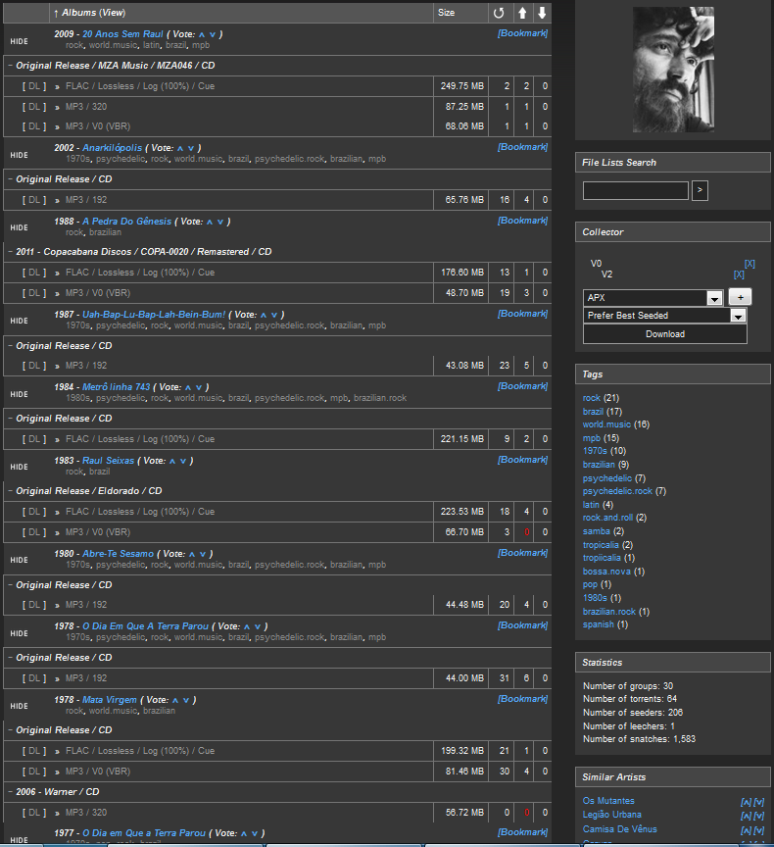The height and width of the screenshot is (847, 774).
Task: Open the bossa.nova tag
Action: 606,572
